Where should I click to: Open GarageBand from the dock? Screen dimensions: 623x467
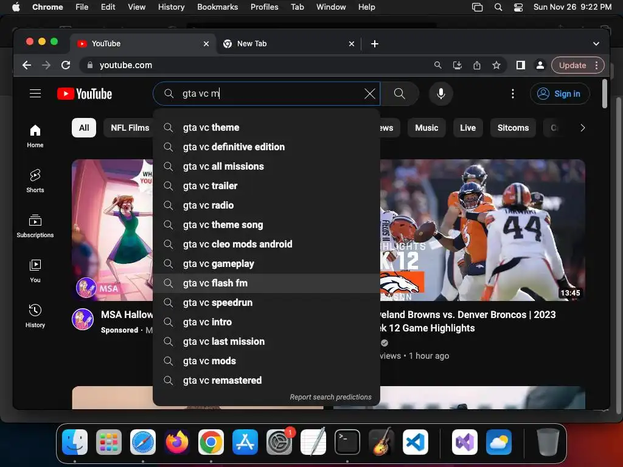(x=381, y=442)
